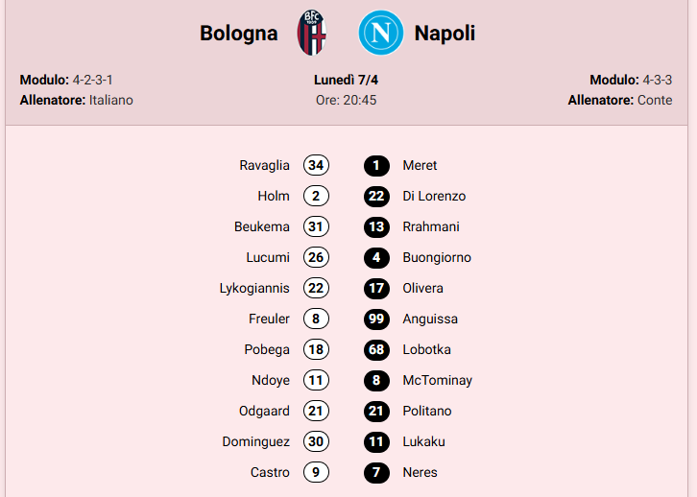Open the Napoli team name heading

point(445,34)
